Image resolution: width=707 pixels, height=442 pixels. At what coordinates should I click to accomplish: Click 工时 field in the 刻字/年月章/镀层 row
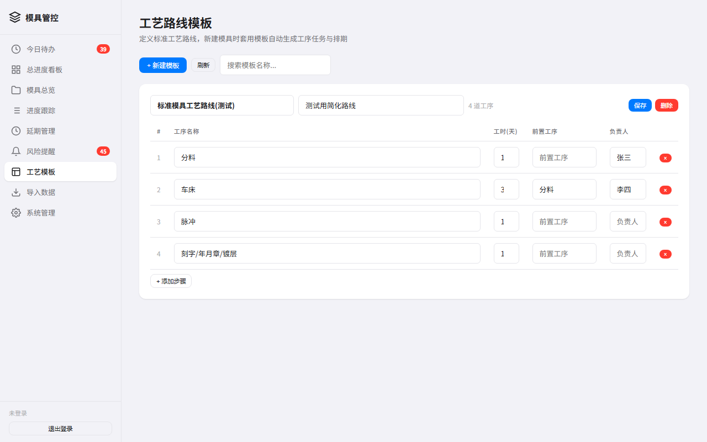(x=506, y=254)
